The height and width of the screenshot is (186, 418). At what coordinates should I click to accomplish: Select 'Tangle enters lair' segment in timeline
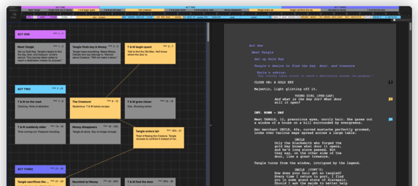[x=265, y=10]
